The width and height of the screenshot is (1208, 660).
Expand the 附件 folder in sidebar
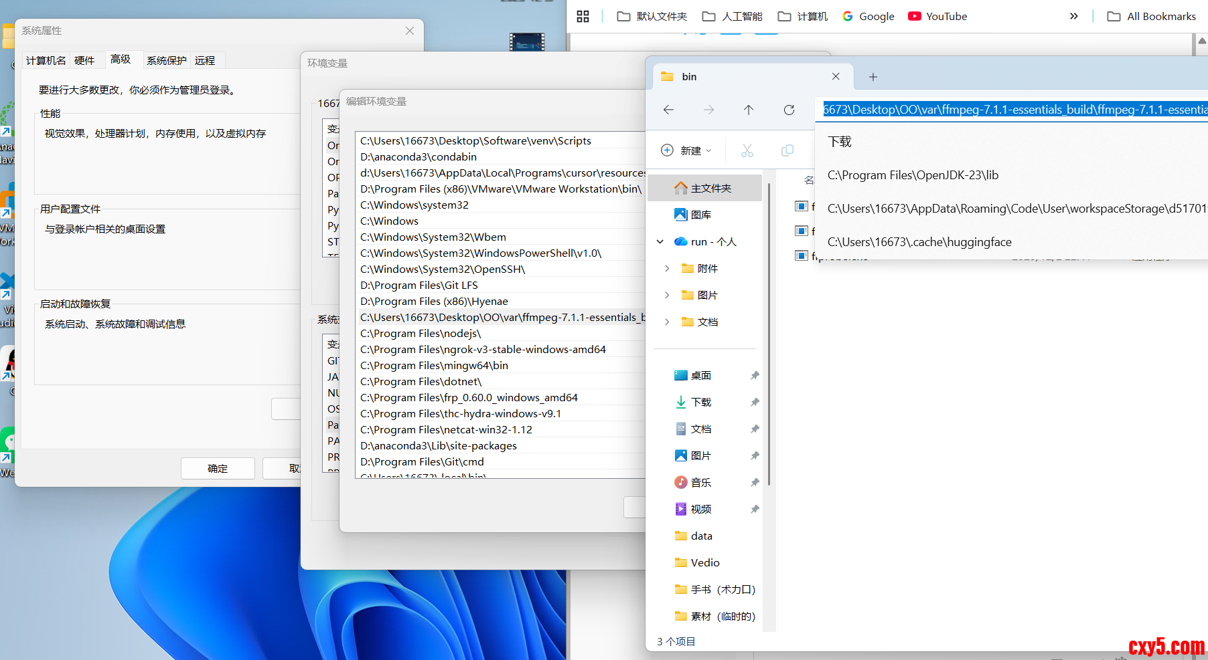pyautogui.click(x=667, y=268)
